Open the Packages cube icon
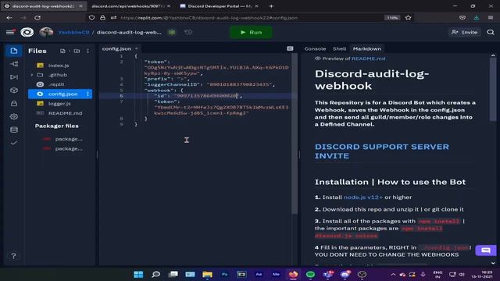 14,91
